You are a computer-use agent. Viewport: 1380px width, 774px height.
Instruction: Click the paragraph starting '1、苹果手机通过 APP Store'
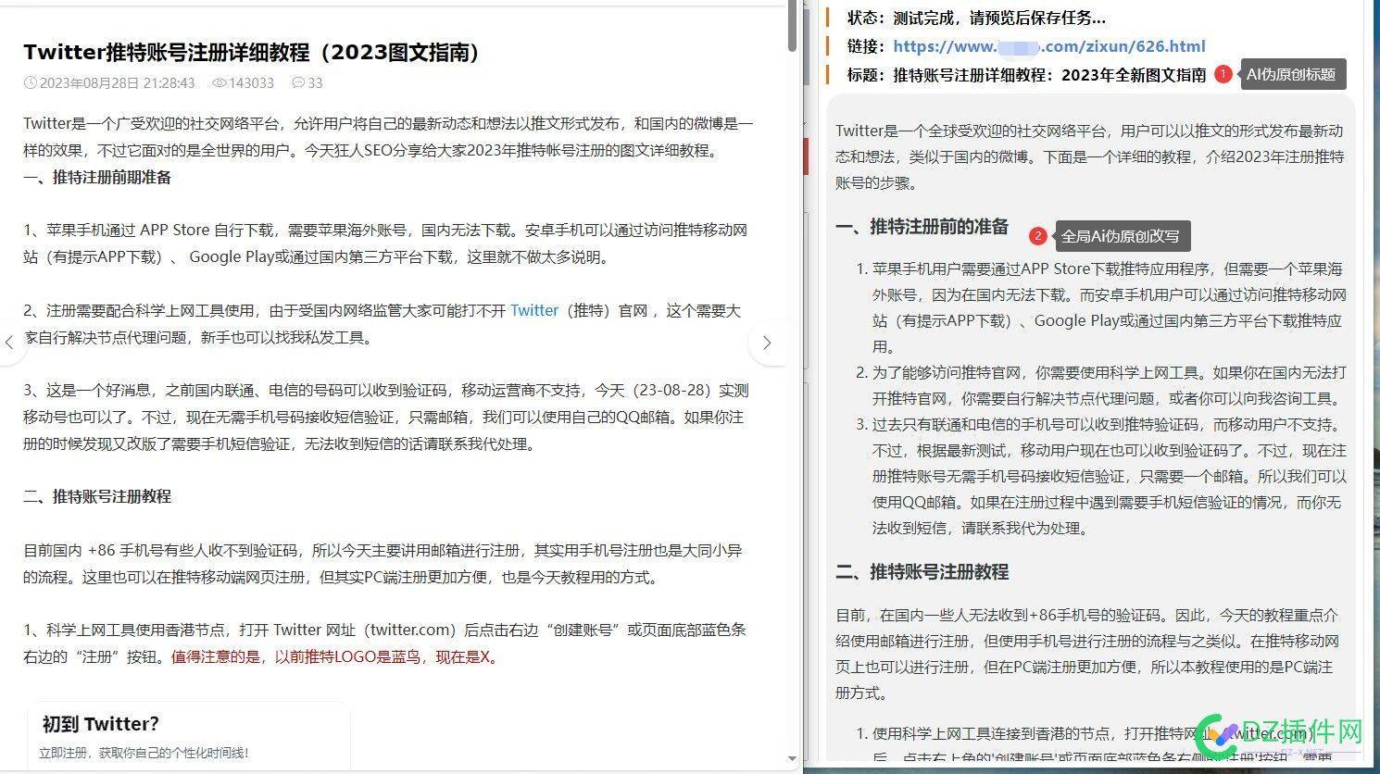click(x=385, y=244)
